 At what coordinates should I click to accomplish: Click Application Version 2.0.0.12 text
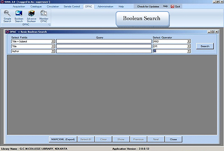pos(131,149)
